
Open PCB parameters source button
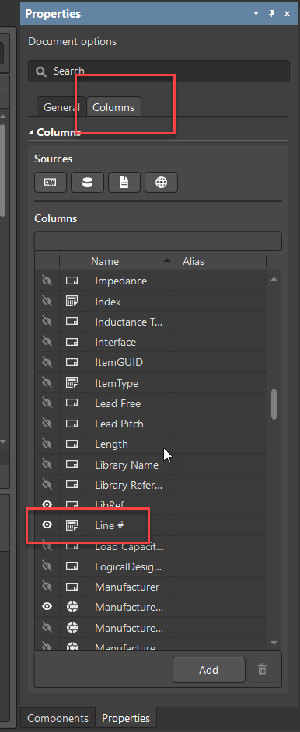click(51, 183)
